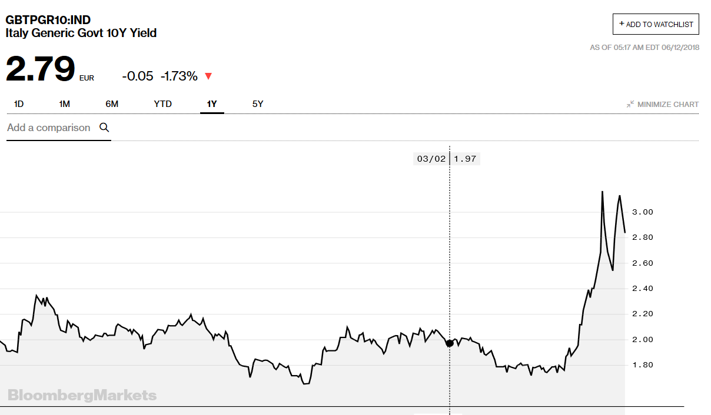The height and width of the screenshot is (415, 711).
Task: Click the 3.00 y-axis label
Action: (641, 212)
